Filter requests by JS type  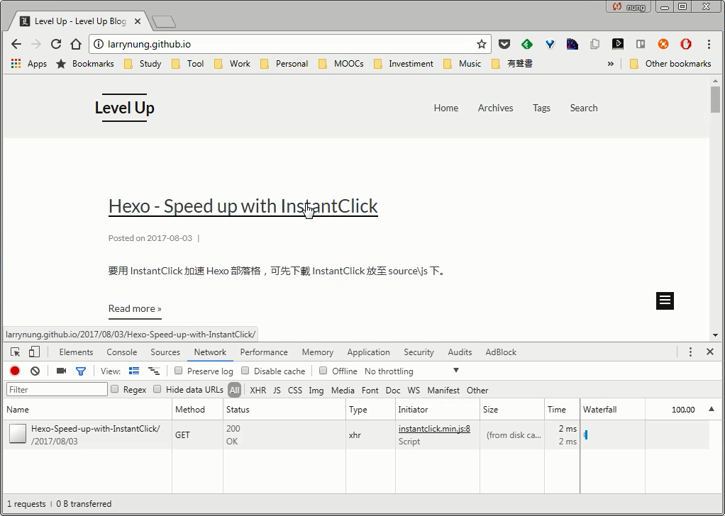pyautogui.click(x=277, y=391)
